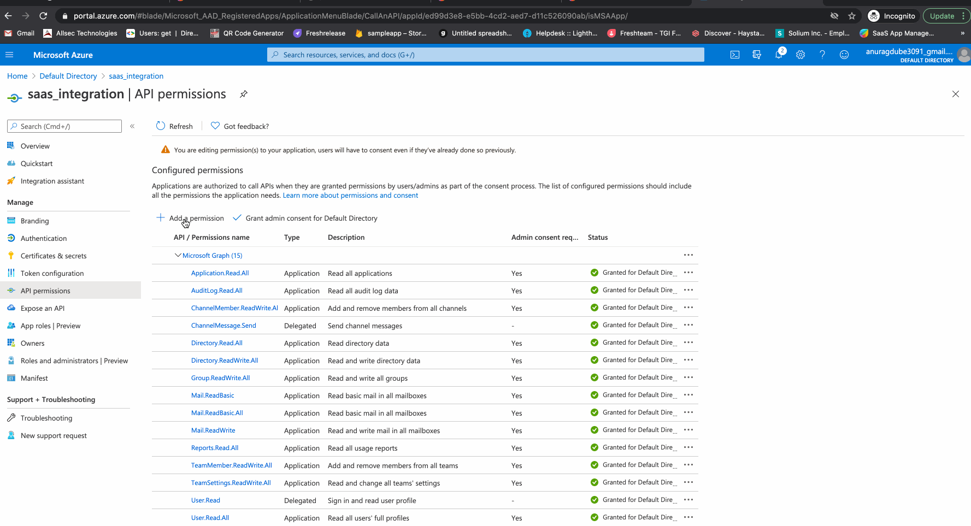Open Azure Cloud Shell icon
The width and height of the screenshot is (971, 526).
[735, 55]
